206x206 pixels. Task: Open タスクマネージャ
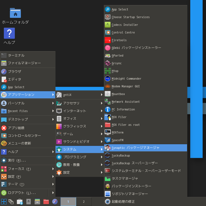click(x=146, y=179)
